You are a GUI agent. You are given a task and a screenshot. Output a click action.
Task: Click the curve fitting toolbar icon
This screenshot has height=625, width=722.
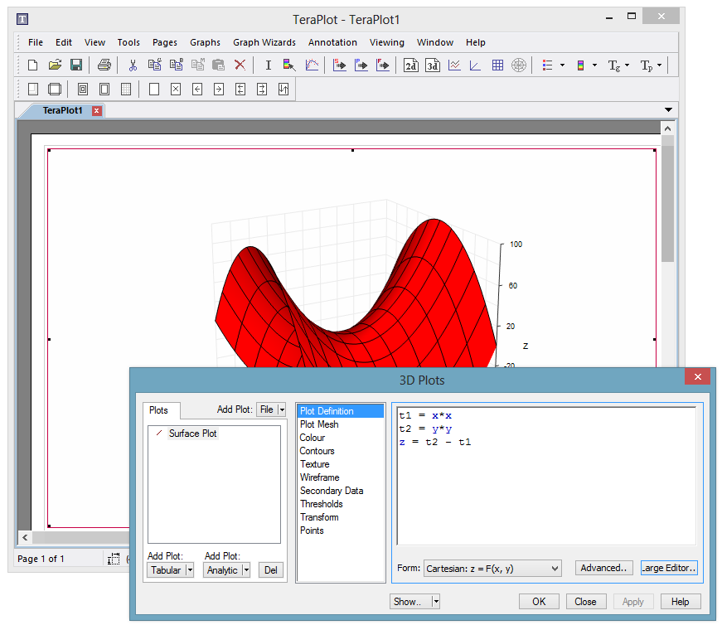tap(312, 65)
